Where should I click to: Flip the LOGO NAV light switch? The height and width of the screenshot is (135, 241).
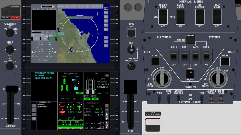tap(169, 99)
